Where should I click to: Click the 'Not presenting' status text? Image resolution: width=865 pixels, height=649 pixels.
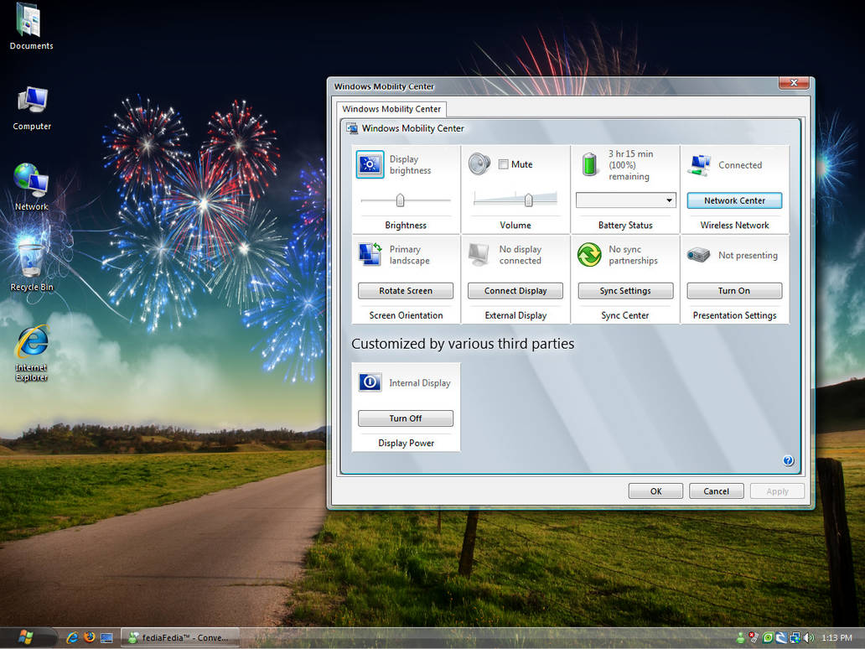748,255
